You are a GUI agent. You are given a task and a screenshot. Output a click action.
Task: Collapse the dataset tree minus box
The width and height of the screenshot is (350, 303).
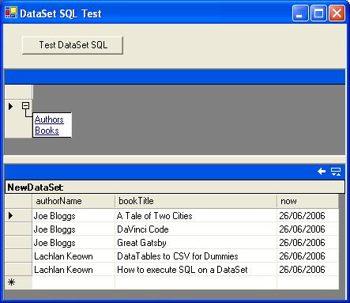click(26, 106)
